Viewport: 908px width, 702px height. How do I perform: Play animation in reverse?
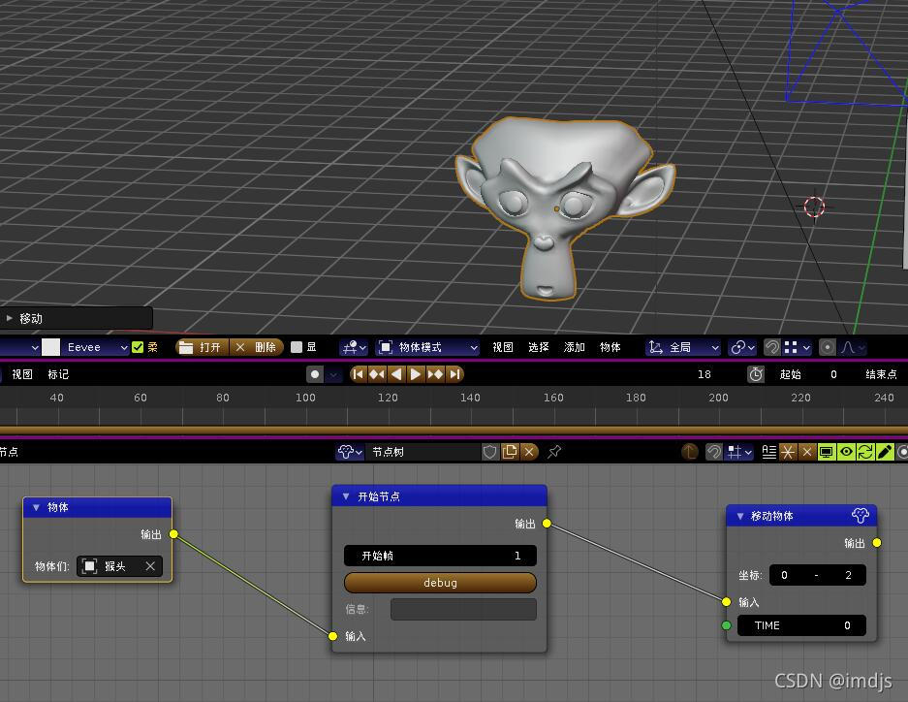point(396,374)
